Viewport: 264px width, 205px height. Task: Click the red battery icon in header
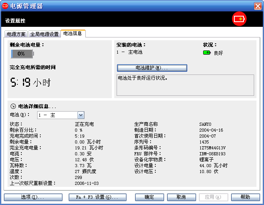tap(239, 19)
